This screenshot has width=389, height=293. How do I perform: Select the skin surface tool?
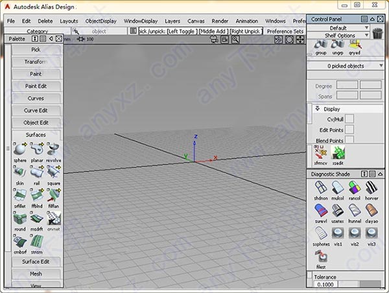click(20, 172)
